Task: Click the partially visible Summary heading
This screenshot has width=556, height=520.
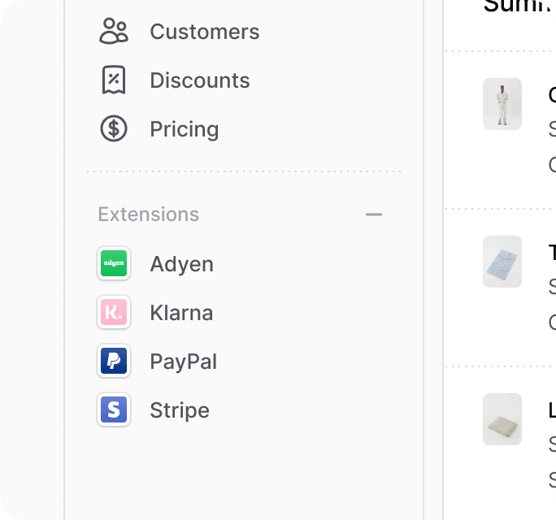Action: 520,6
